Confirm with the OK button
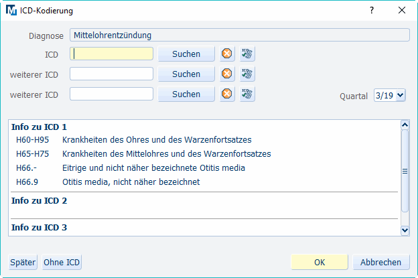This screenshot has width=418, height=278. tap(320, 263)
